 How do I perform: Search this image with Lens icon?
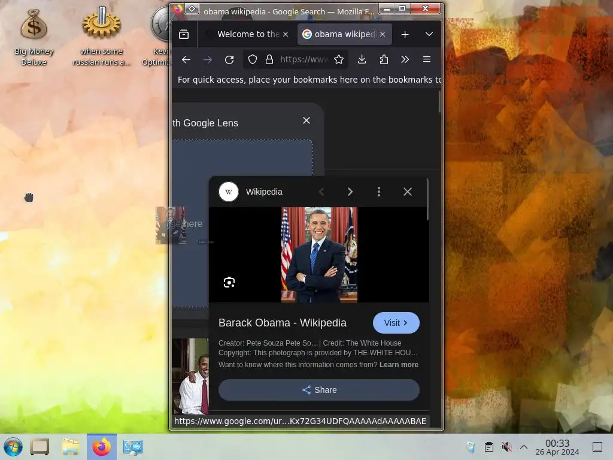tap(229, 282)
